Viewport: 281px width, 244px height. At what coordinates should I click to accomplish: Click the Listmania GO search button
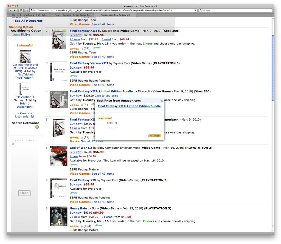pyautogui.click(x=37, y=127)
